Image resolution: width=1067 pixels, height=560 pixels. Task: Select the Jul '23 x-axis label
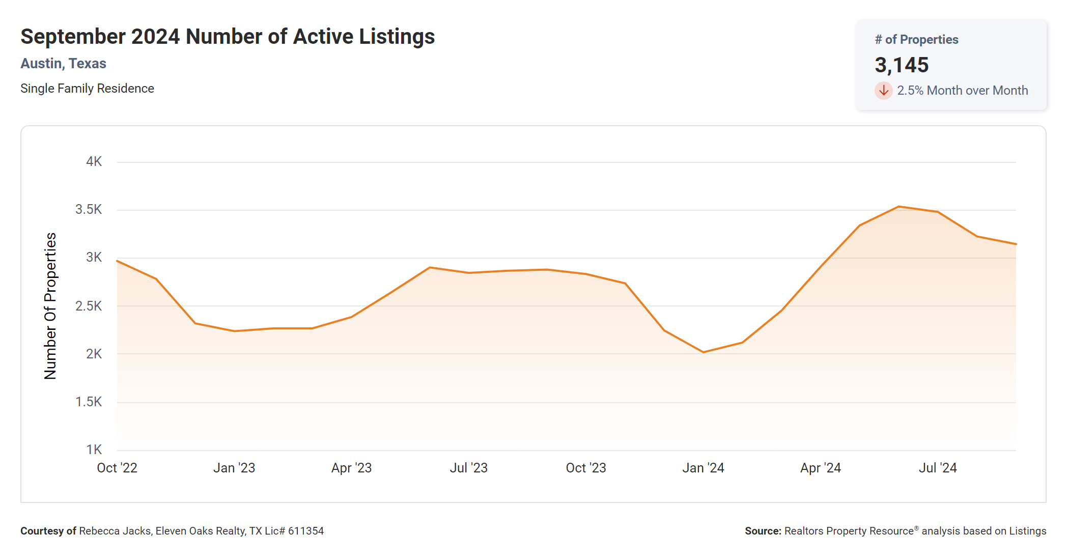468,468
